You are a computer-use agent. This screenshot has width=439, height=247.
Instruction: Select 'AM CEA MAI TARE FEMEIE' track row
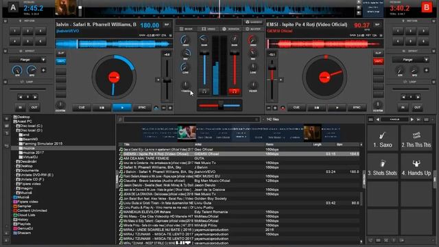click(239, 158)
